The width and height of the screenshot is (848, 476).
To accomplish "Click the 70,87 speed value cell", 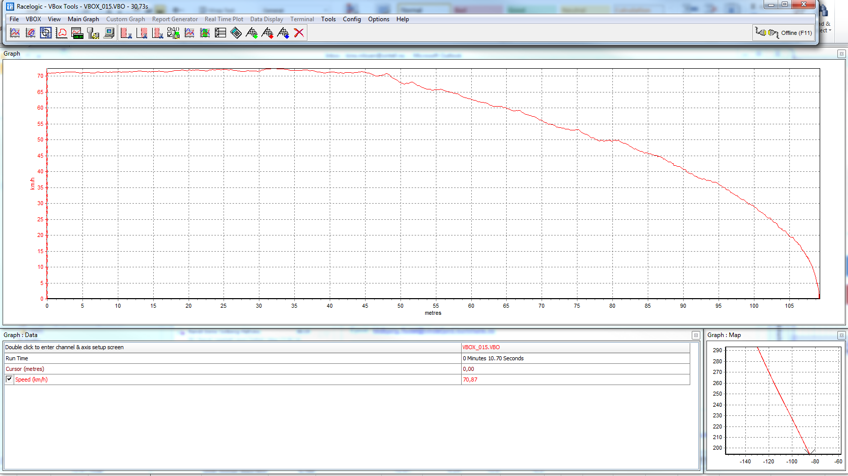I will 575,379.
